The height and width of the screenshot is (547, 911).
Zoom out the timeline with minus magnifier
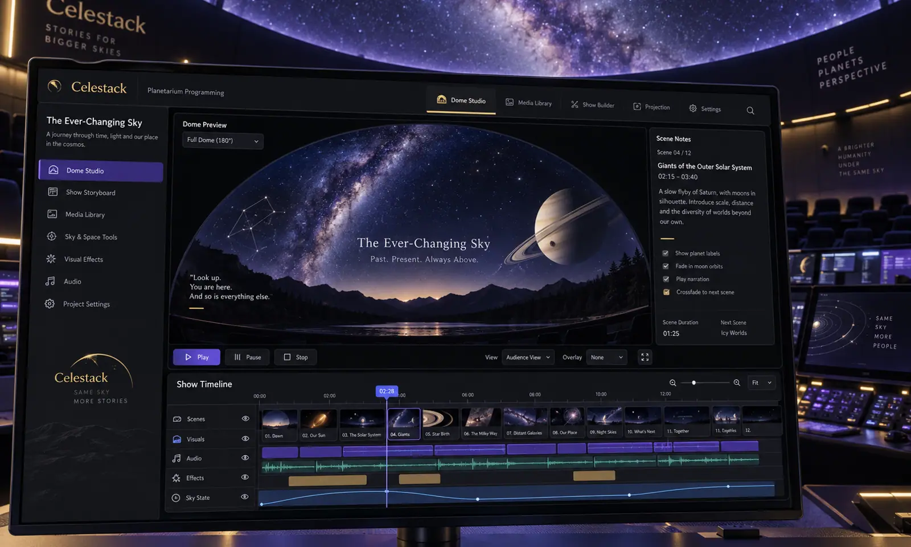click(672, 383)
